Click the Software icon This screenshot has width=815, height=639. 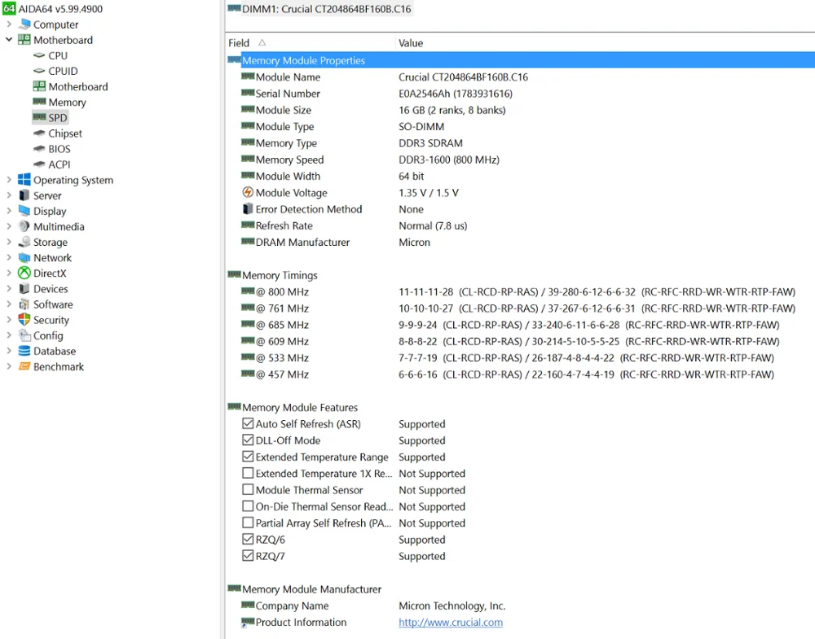coord(24,304)
